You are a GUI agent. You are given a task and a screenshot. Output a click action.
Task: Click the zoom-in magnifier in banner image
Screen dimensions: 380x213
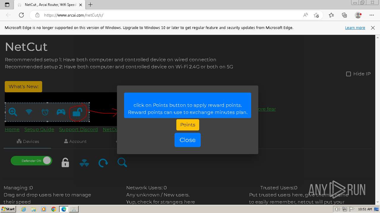13,112
